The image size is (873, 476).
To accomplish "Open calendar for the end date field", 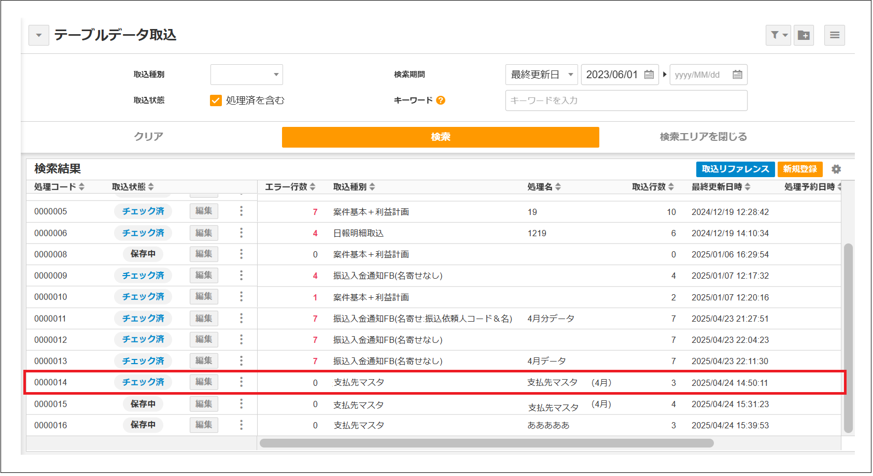I will pos(737,75).
